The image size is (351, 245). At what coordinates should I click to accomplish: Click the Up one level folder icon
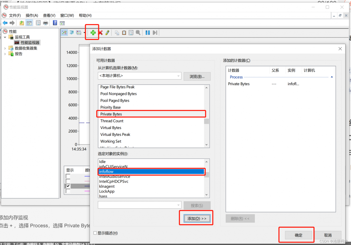[x=22, y=23]
